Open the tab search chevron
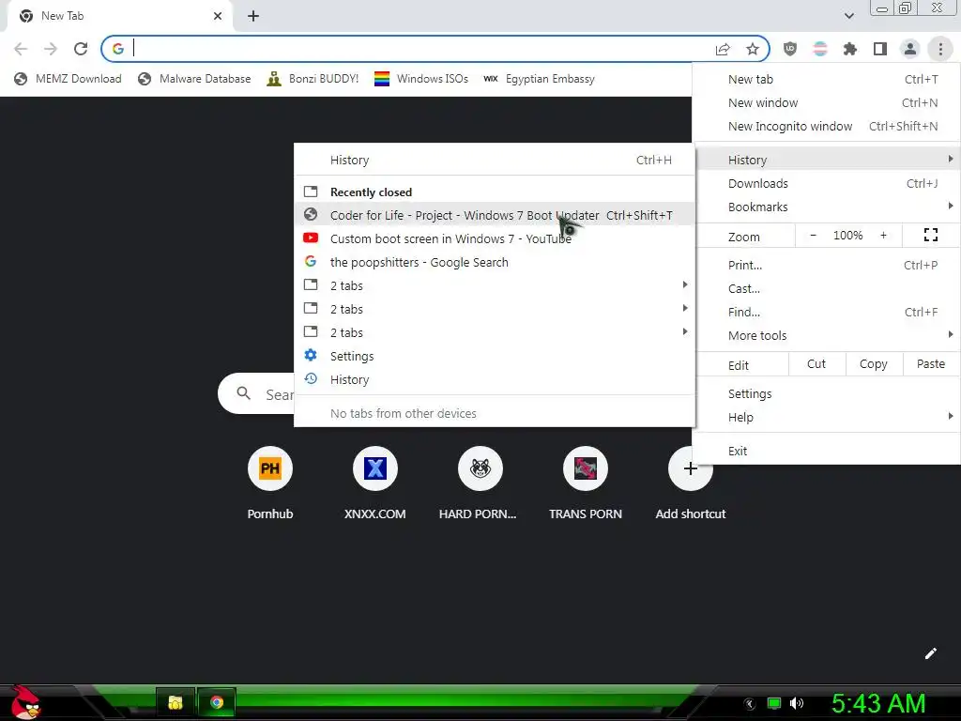The width and height of the screenshot is (961, 721). tap(848, 16)
